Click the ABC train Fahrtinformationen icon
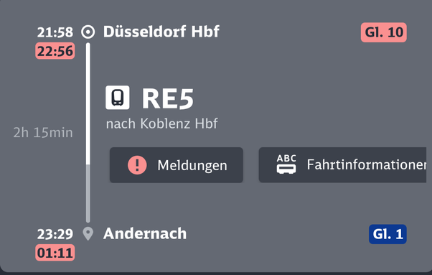This screenshot has height=275, width=432. click(x=286, y=164)
